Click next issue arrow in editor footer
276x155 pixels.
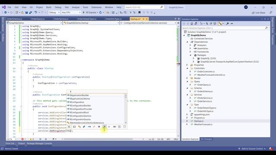(46, 139)
